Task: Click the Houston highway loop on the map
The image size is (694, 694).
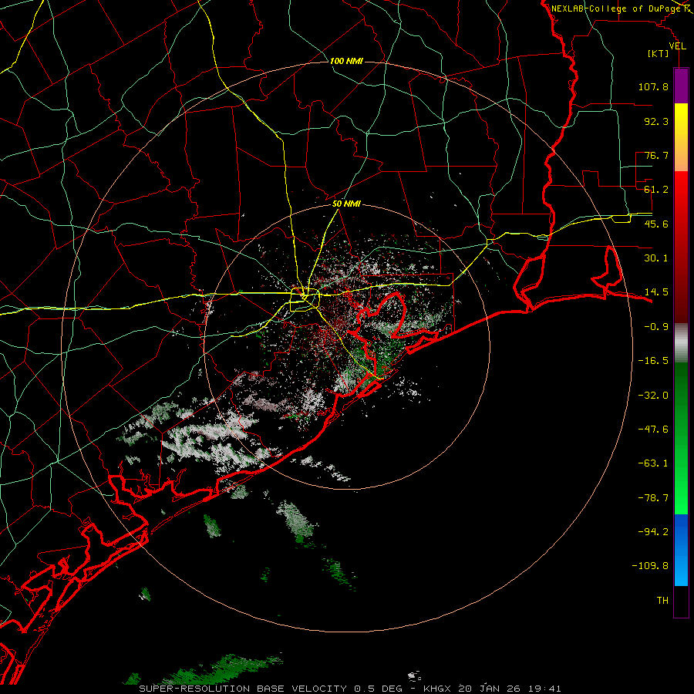Action: click(304, 300)
